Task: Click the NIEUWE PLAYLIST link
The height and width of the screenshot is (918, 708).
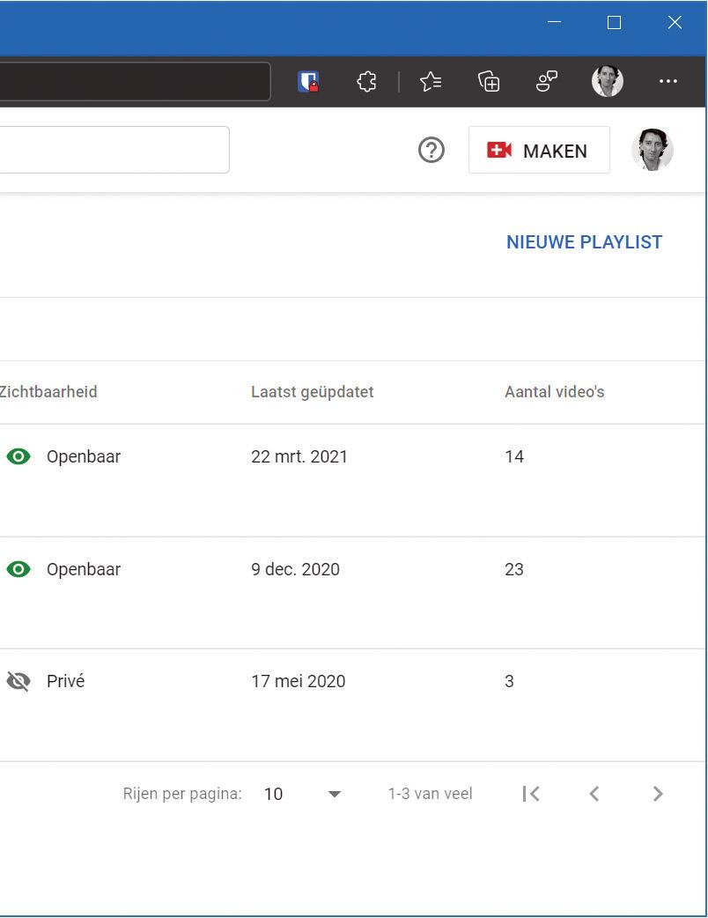Action: pos(584,241)
